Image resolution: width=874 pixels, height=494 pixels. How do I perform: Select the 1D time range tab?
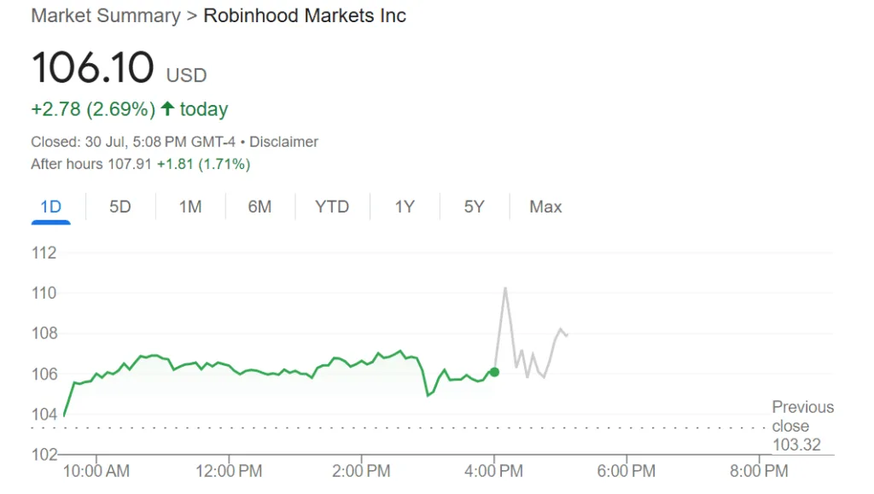51,206
